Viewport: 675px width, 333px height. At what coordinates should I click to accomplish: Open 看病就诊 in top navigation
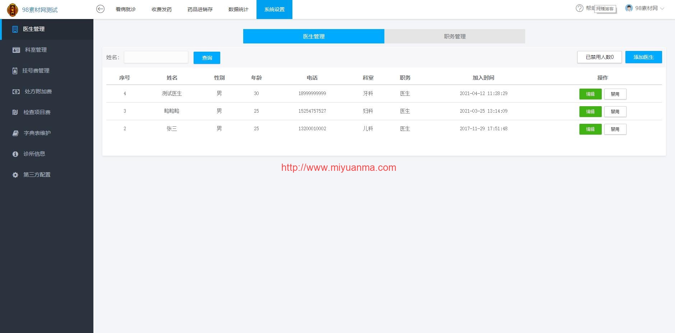126,9
